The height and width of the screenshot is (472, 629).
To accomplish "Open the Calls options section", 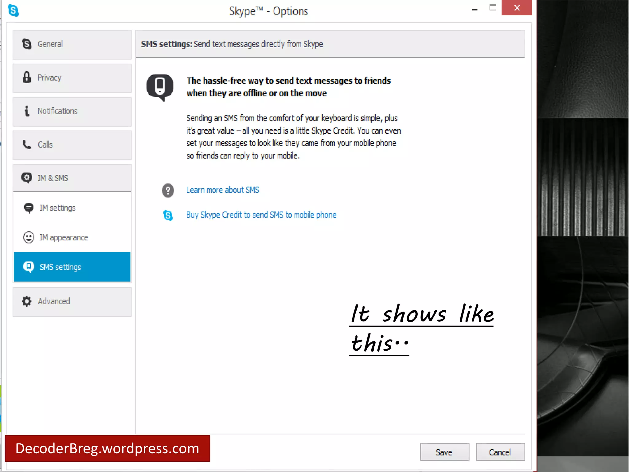I will click(72, 145).
